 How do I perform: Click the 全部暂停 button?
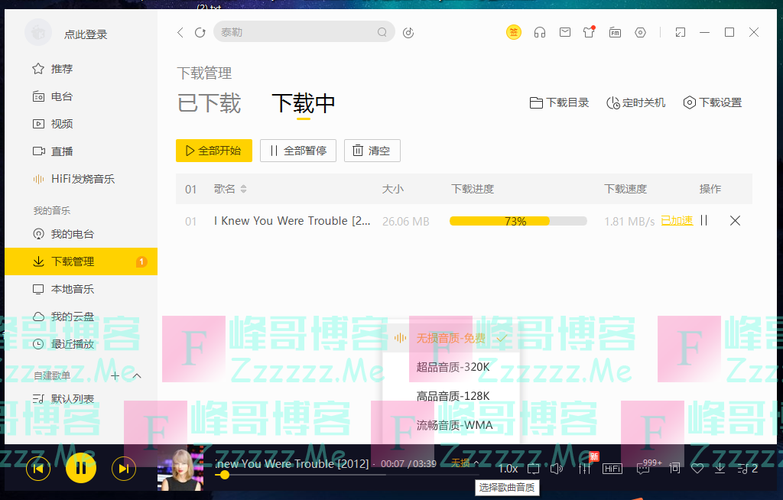coord(297,151)
